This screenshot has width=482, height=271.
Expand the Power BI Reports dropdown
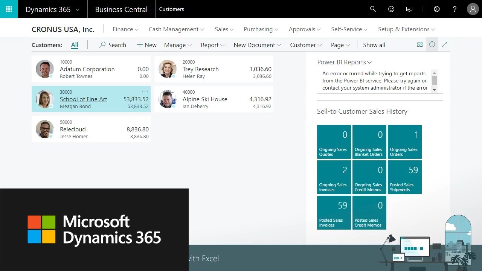[x=344, y=62]
